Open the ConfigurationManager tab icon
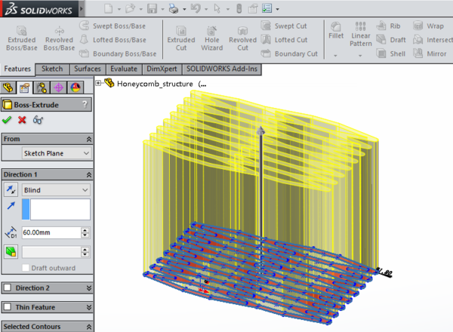453x332 pixels. pyautogui.click(x=42, y=88)
